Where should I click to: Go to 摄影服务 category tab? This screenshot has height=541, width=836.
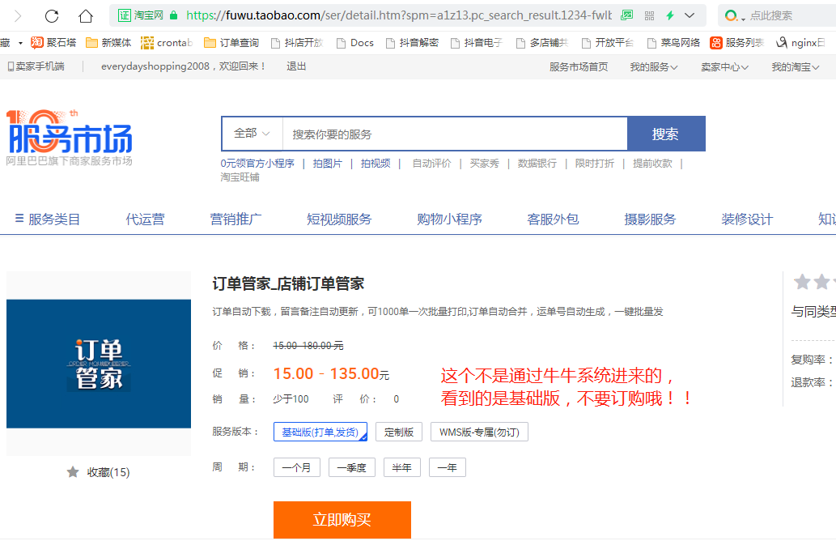650,219
